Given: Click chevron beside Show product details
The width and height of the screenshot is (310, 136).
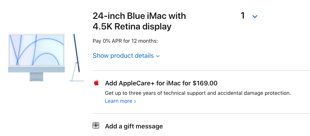Looking at the screenshot, I should tap(158, 56).
